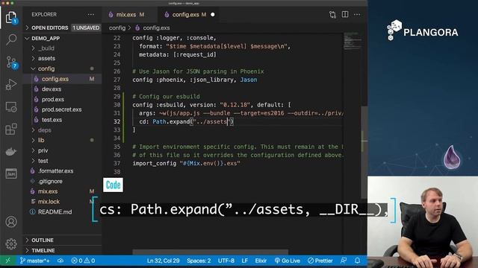Click the sync changes cloud icon
The height and width of the screenshot is (268, 478).
coord(60,261)
